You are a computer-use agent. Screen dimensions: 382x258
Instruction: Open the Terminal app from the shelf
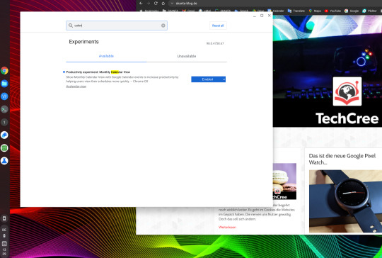click(x=4, y=109)
